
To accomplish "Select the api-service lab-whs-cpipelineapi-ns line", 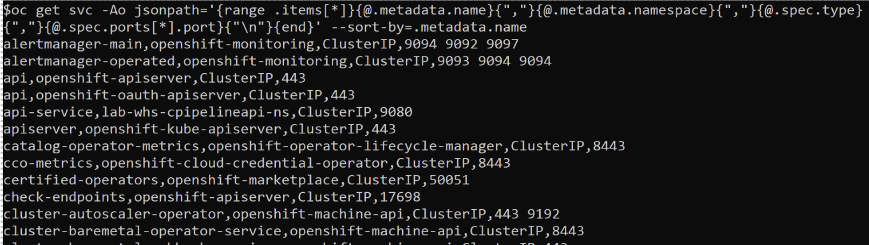I will pos(207,112).
